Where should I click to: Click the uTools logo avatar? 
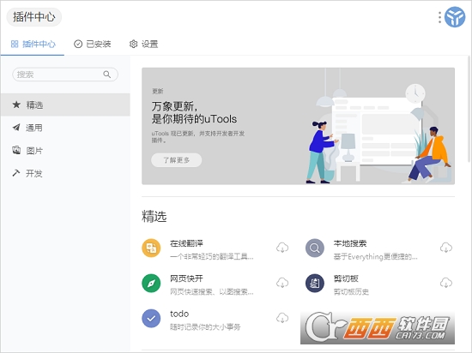point(455,17)
